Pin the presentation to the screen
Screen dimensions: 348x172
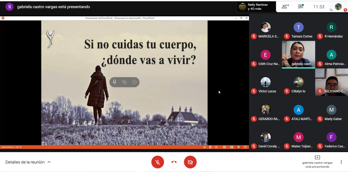114,82
